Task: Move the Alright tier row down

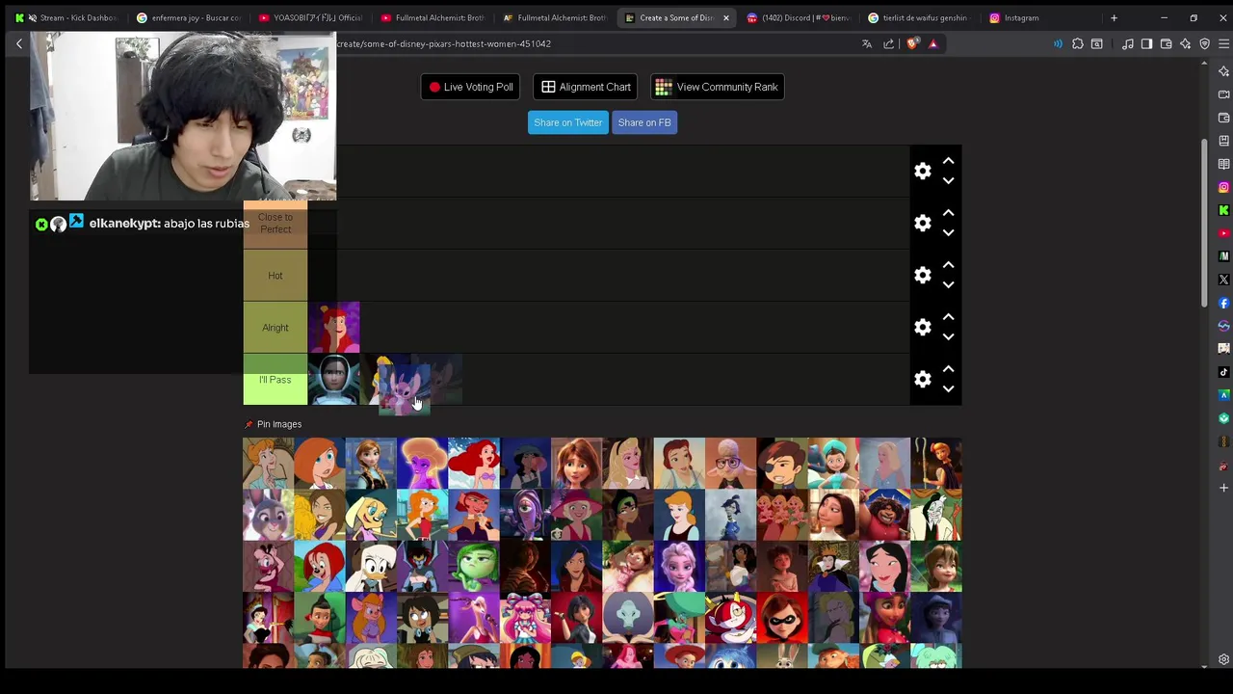Action: [948, 337]
